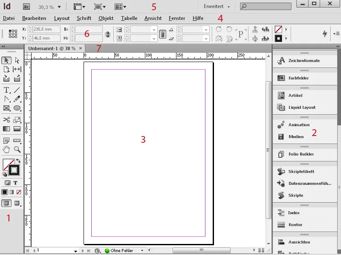
Task: Select the Type tool
Action: point(6,90)
